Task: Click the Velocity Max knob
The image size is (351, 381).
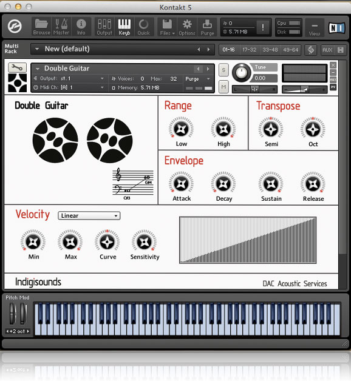Action: 70,242
